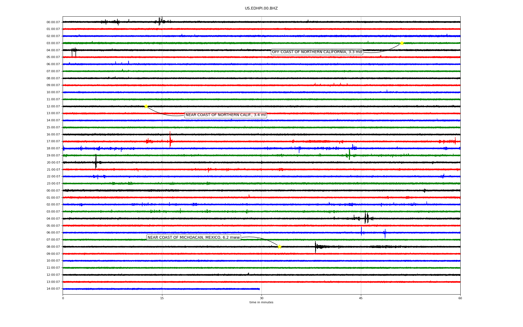
Task: Click the large red spike on the 17:00:07 trace
Action: point(170,139)
